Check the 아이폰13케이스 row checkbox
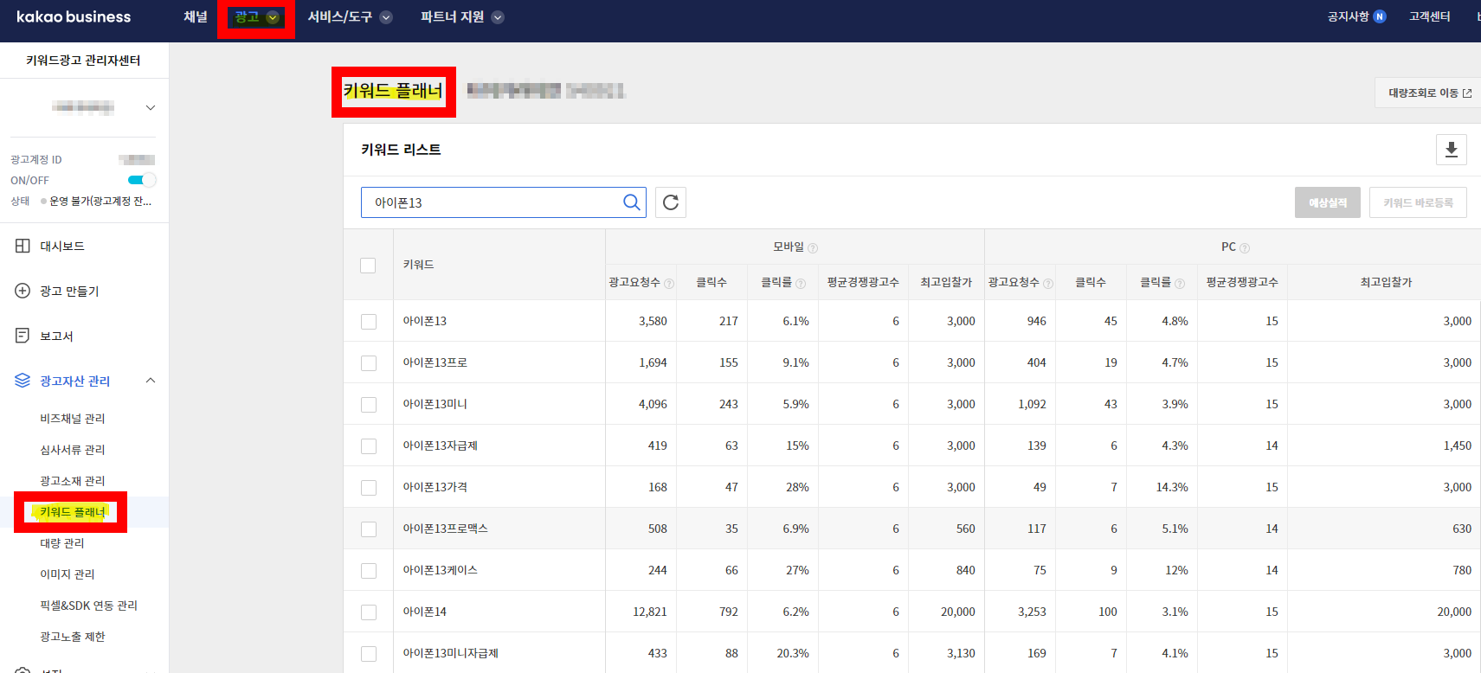1481x673 pixels. pyautogui.click(x=369, y=571)
